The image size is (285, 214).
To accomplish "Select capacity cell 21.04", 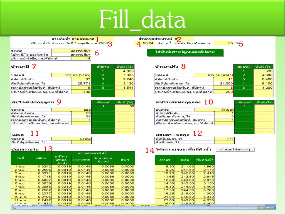I will pyautogui.click(x=165, y=197).
